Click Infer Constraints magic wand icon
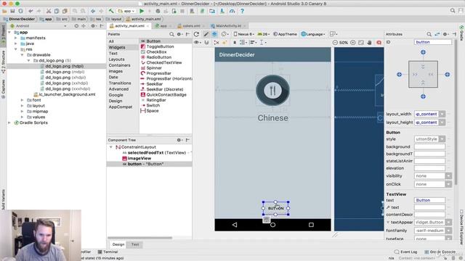This screenshot has height=261, width=465. point(225,42)
